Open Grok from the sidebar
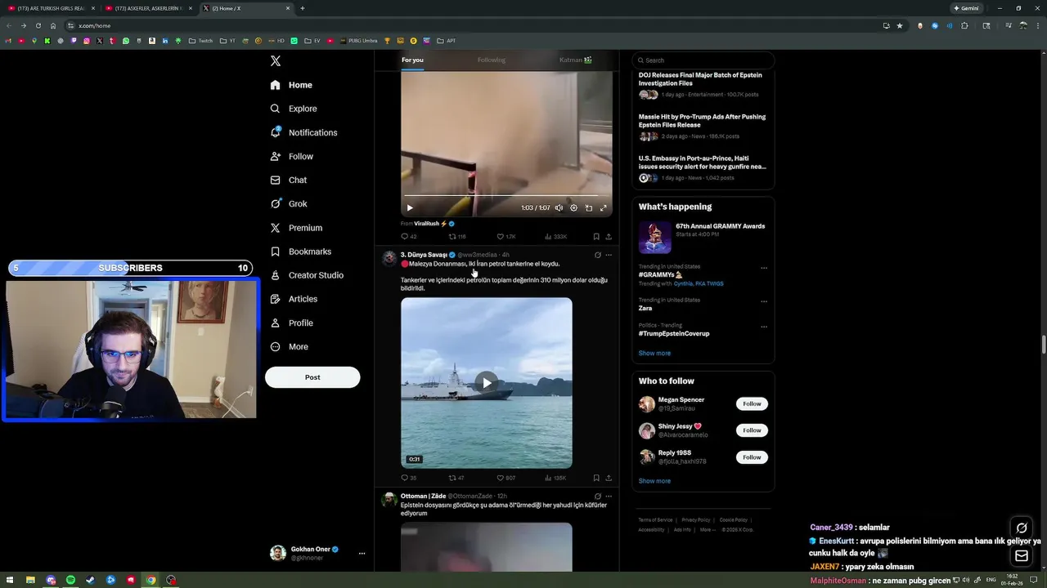Viewport: 1047px width, 588px height. point(288,203)
